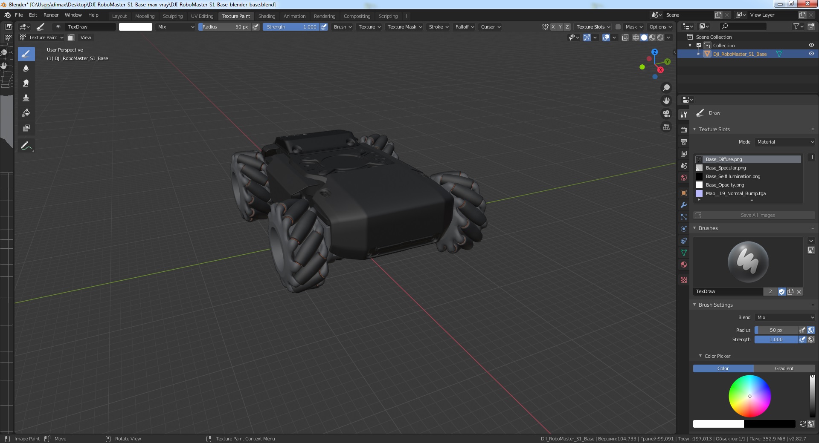Open the Active Tool properties tab

click(x=684, y=114)
